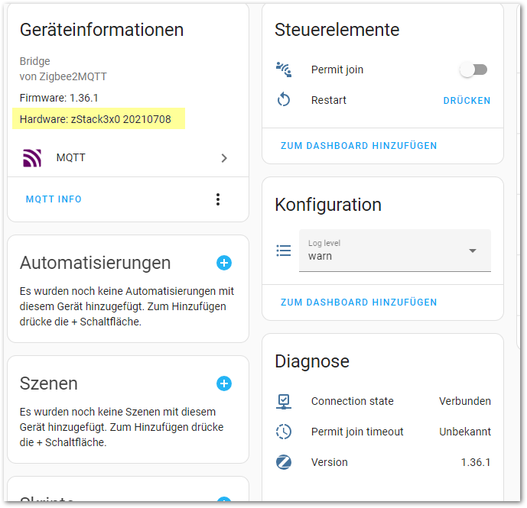The height and width of the screenshot is (508, 527).
Task: Open the Log level dropdown
Action: [395, 251]
